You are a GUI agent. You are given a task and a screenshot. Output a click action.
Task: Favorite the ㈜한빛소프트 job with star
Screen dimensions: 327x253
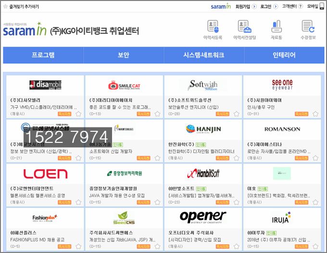[237, 202]
